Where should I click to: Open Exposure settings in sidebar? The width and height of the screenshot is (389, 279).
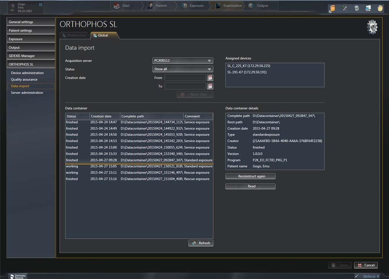(x=31, y=39)
